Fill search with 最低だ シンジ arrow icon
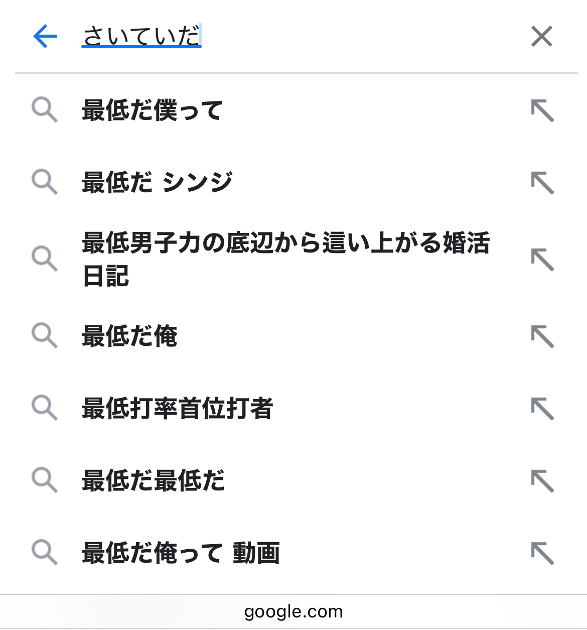 click(x=542, y=182)
